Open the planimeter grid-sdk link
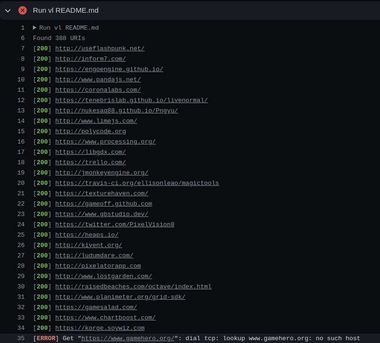This screenshot has height=343, width=380. coord(120,297)
